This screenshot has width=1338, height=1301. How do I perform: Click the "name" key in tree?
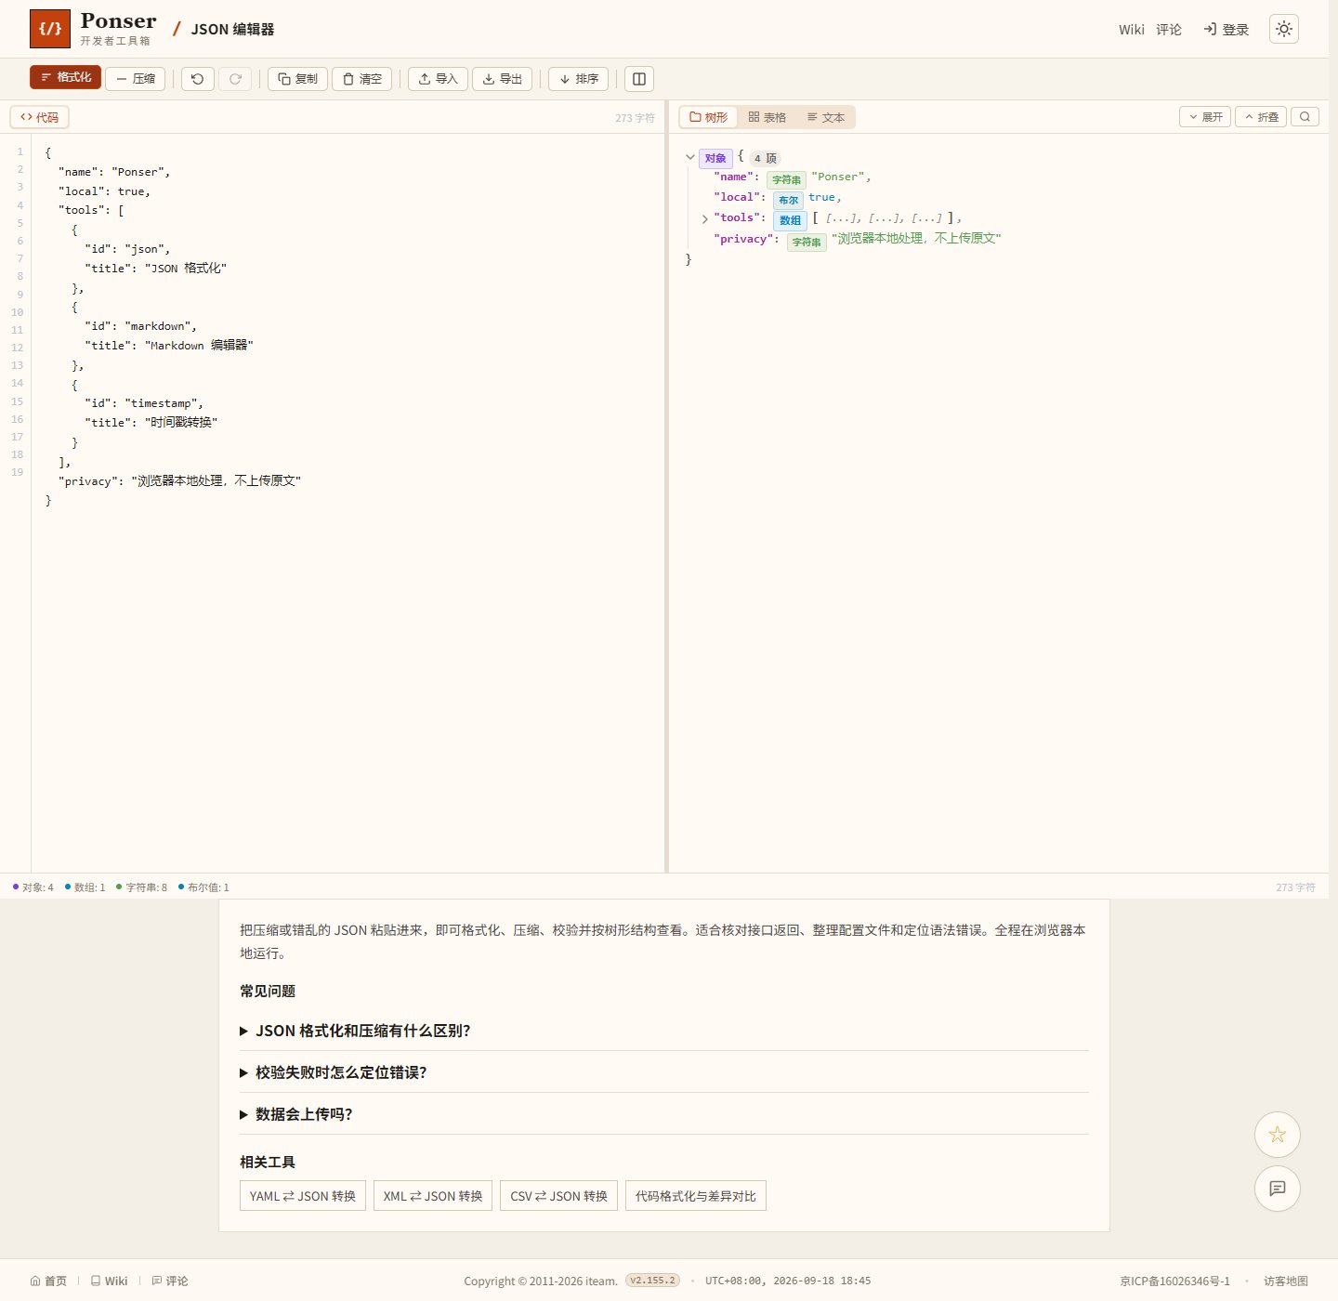pos(736,177)
